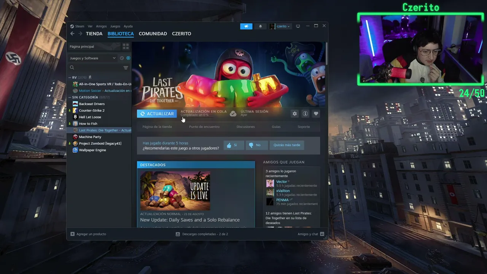Image resolution: width=487 pixels, height=274 pixels.
Task: Open Guías link
Action: pyautogui.click(x=276, y=127)
